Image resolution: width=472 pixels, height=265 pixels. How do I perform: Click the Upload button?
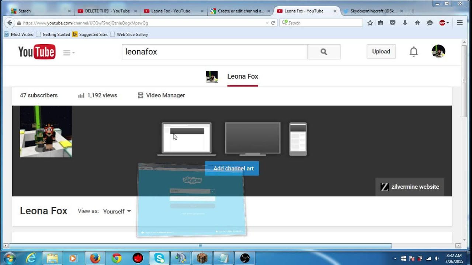point(381,52)
